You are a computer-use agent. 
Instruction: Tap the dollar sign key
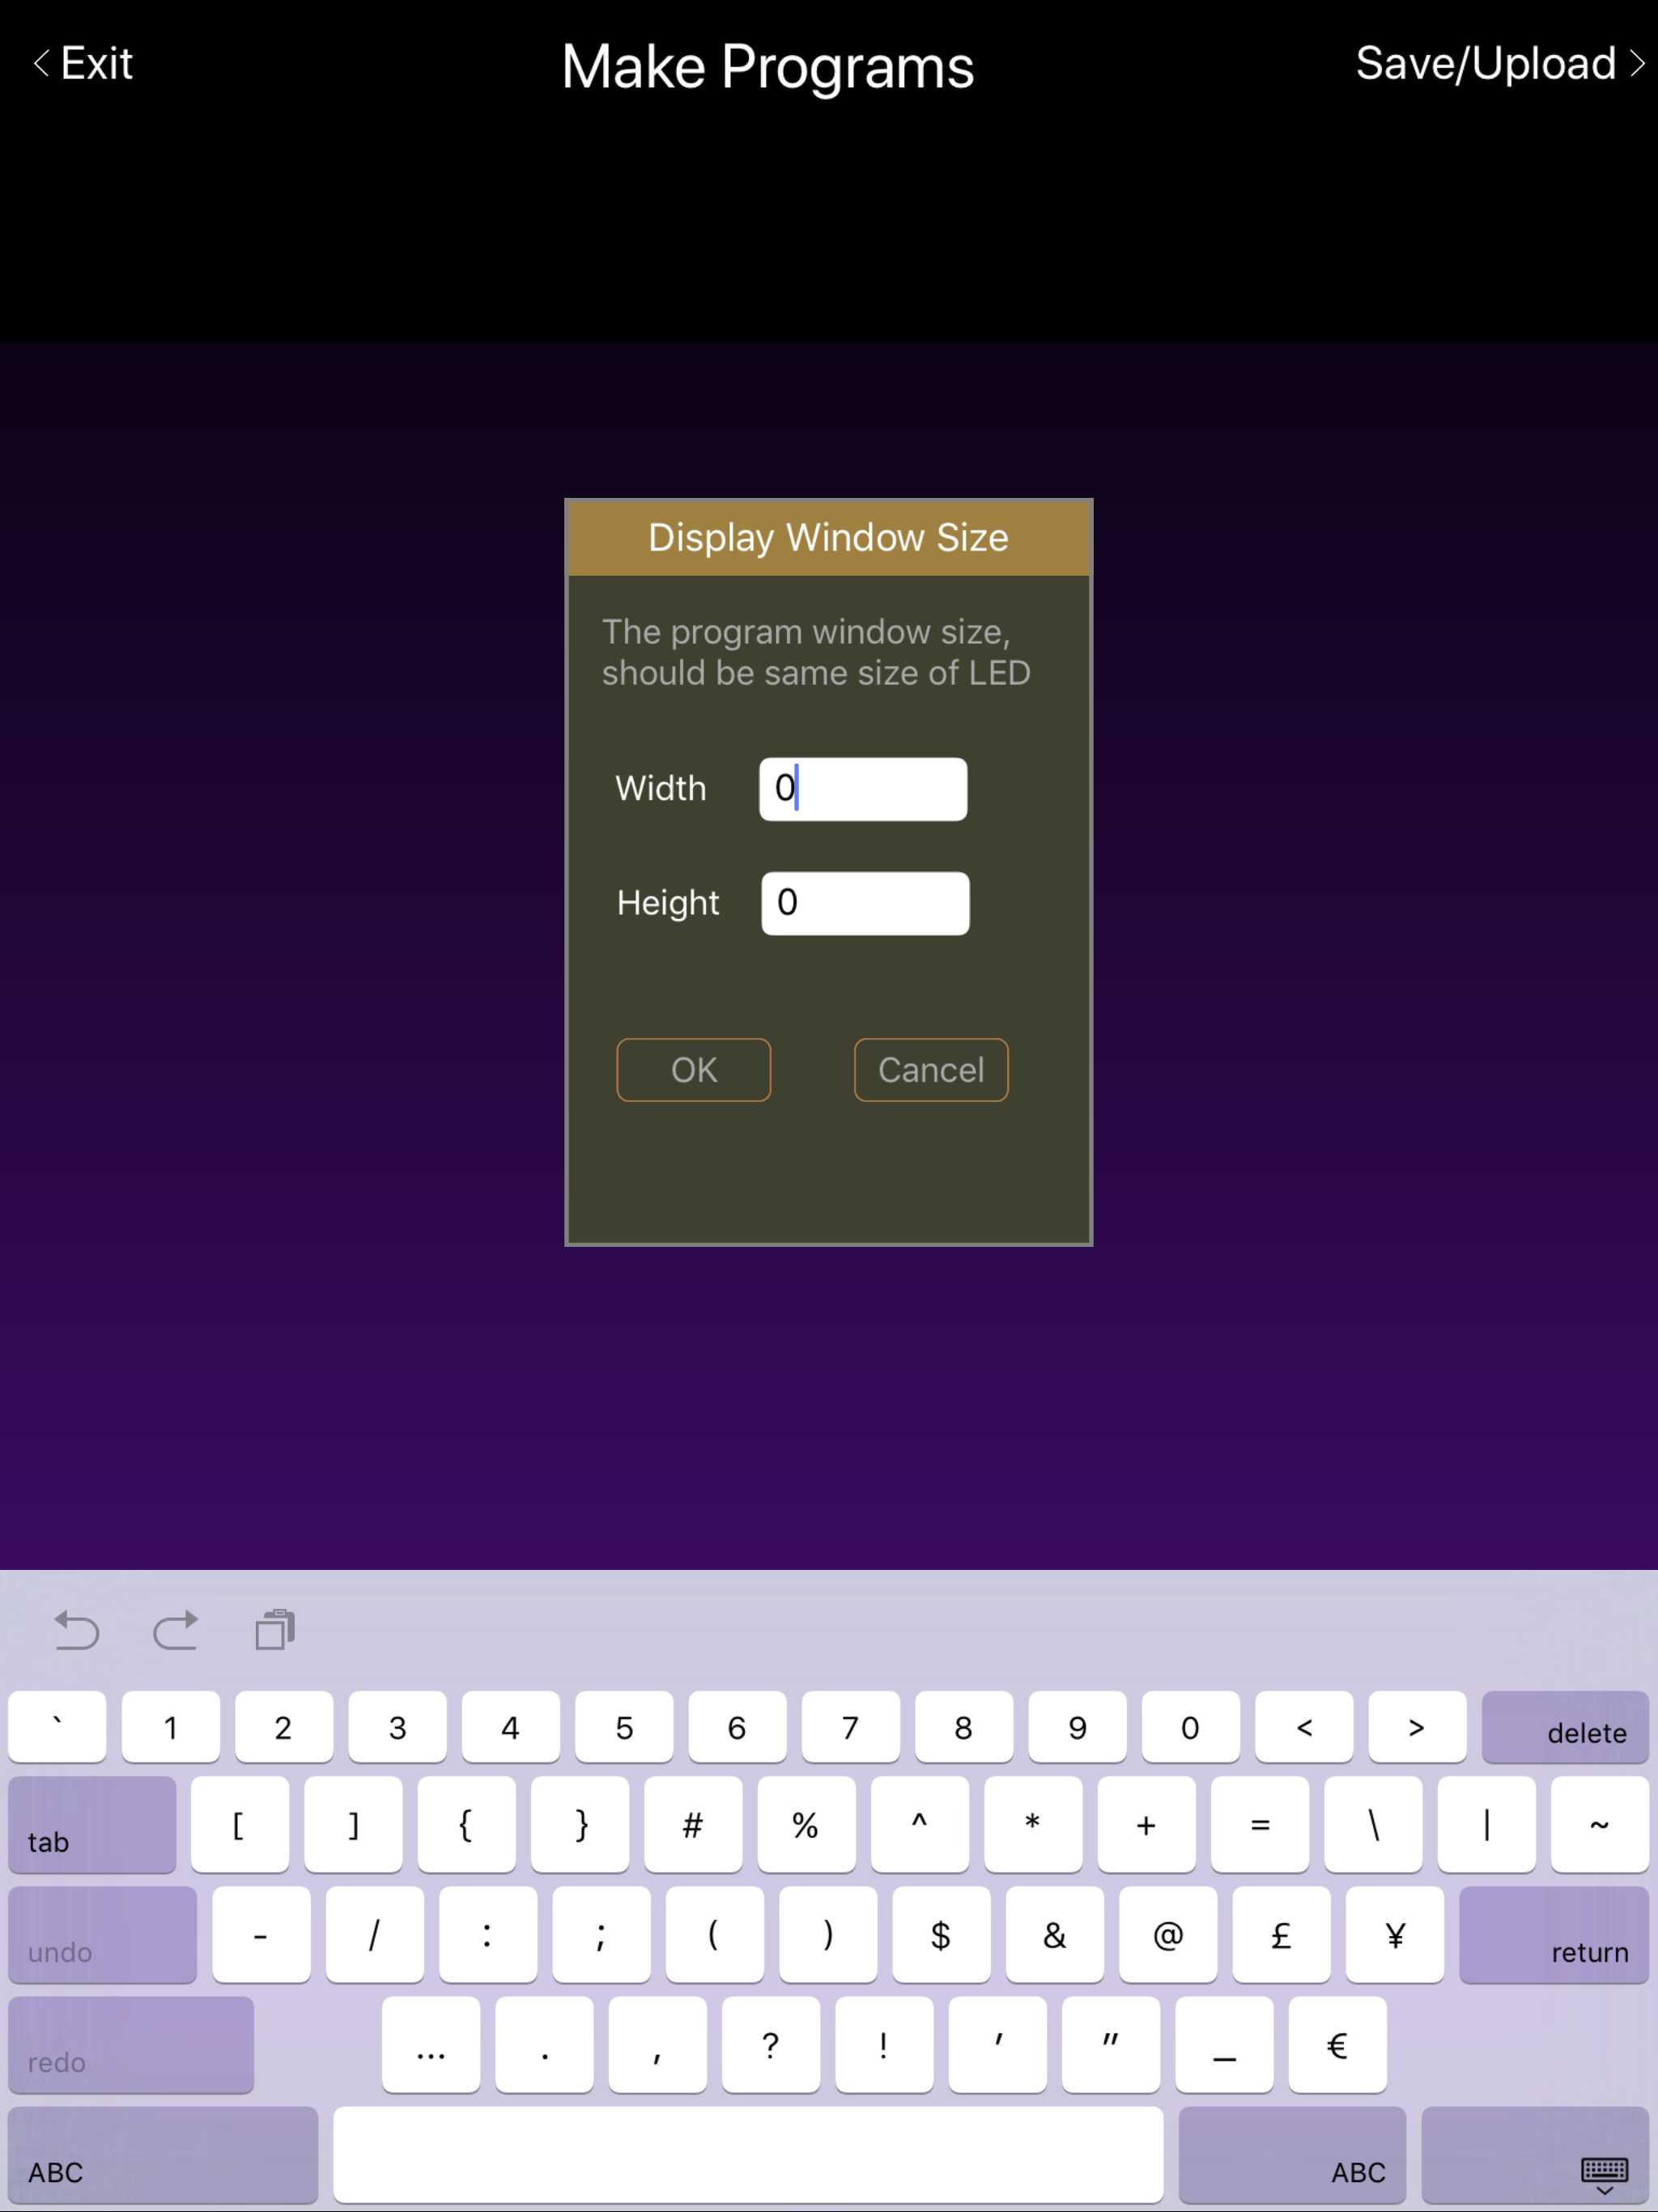click(941, 1935)
